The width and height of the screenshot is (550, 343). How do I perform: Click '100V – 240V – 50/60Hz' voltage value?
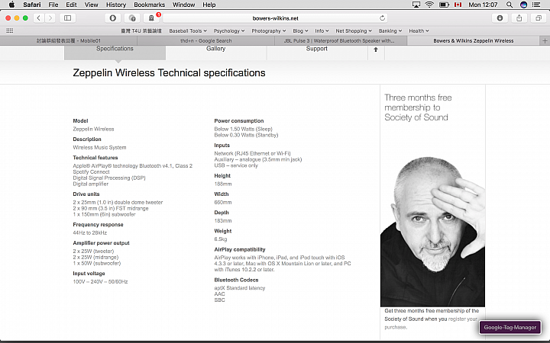[100, 282]
